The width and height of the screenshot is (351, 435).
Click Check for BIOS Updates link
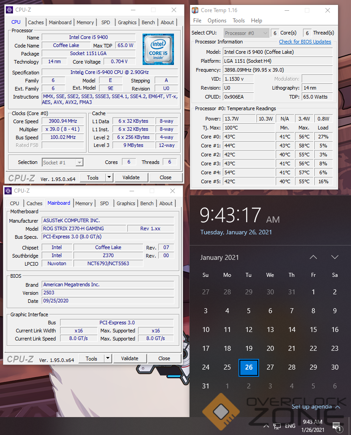click(305, 42)
